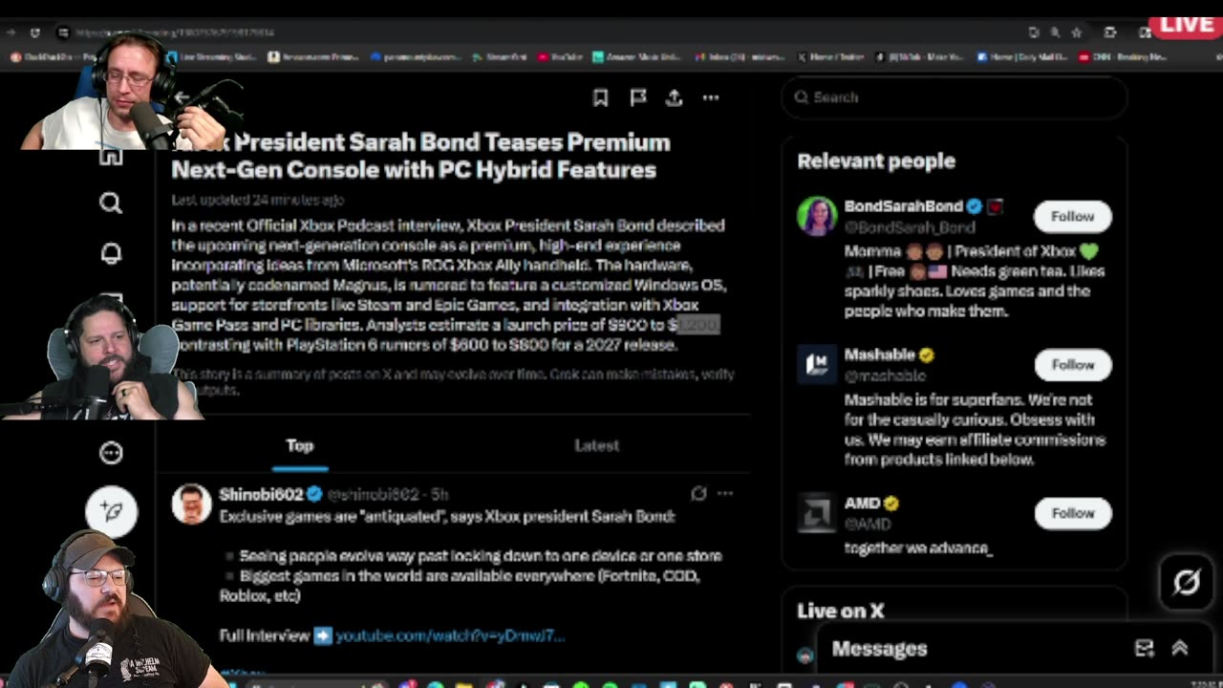
Task: Click the gold verified badge next to AMD
Action: pyautogui.click(x=891, y=503)
